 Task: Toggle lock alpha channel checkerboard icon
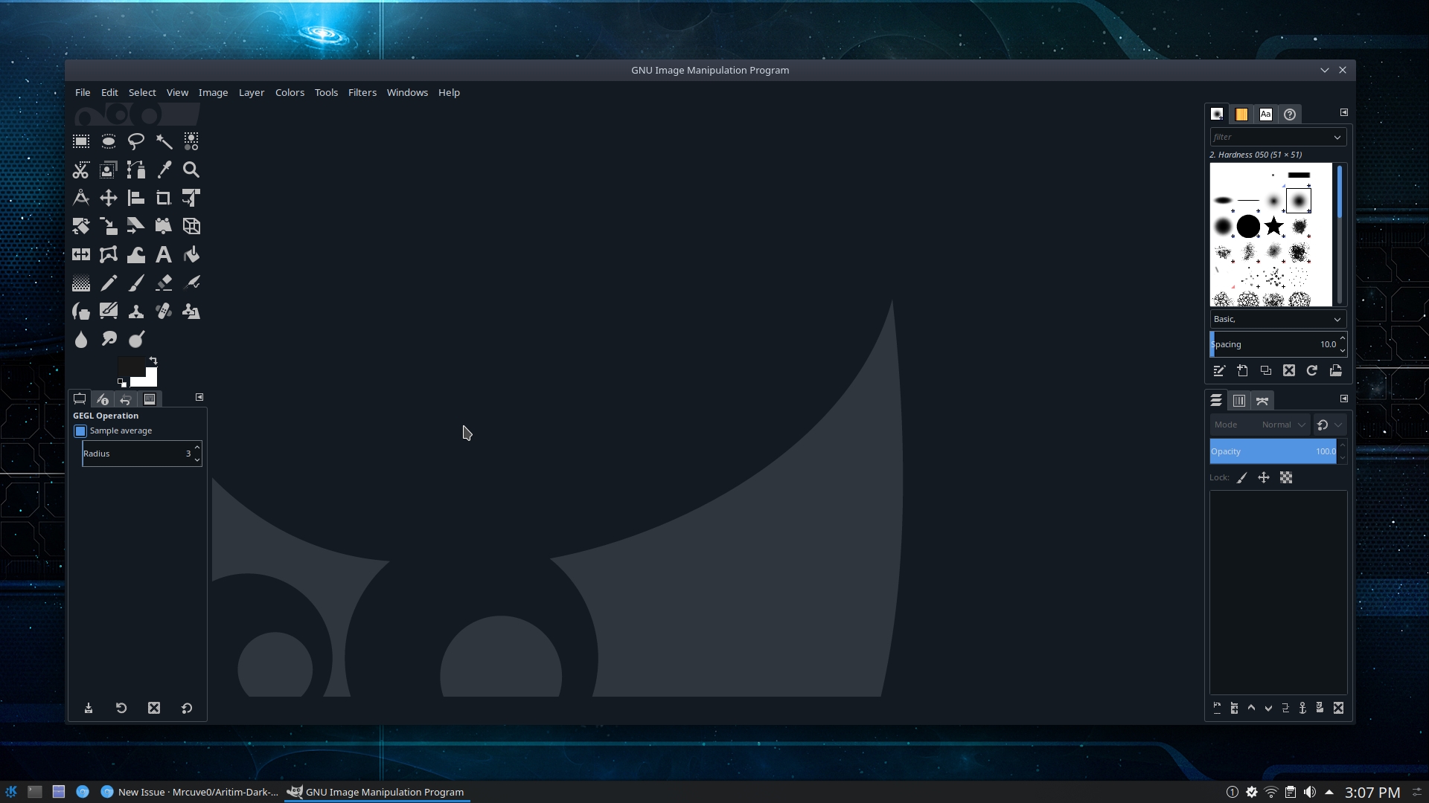pyautogui.click(x=1286, y=477)
